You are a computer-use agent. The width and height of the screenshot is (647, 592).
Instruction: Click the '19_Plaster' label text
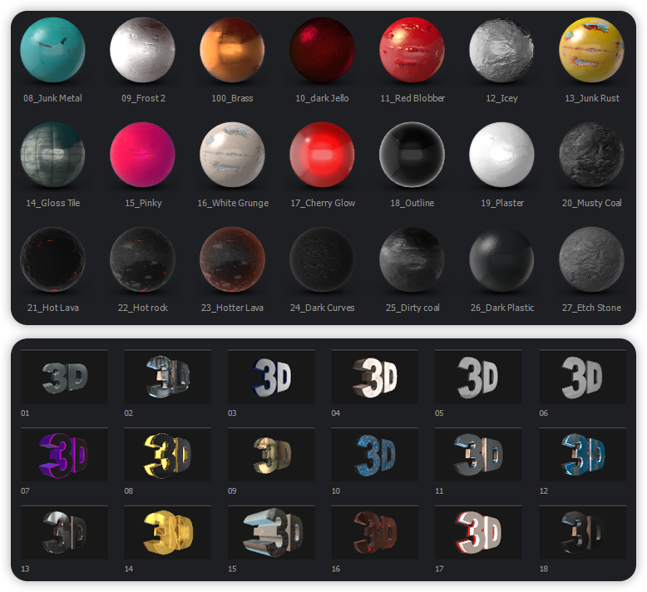[502, 203]
